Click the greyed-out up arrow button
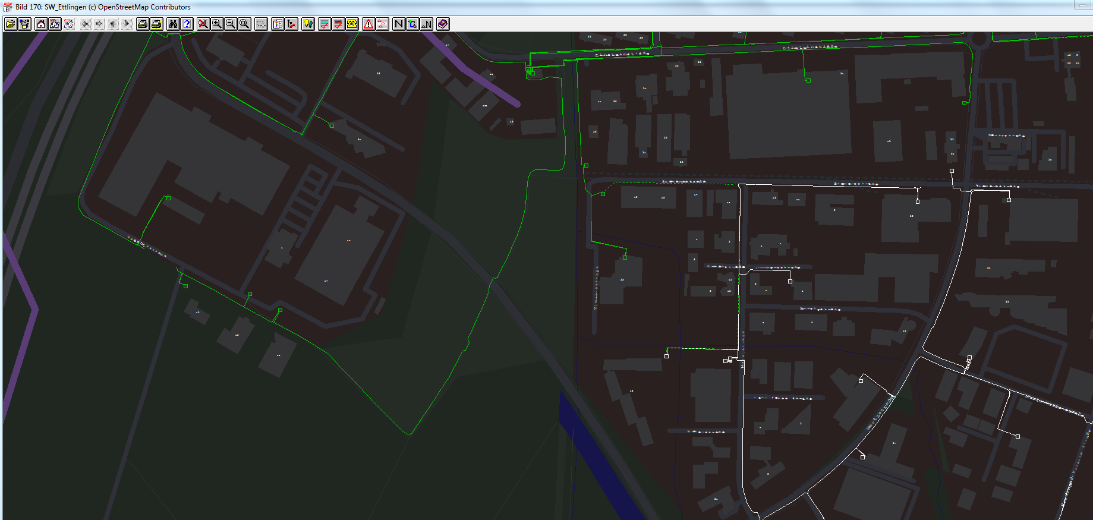 (x=112, y=24)
